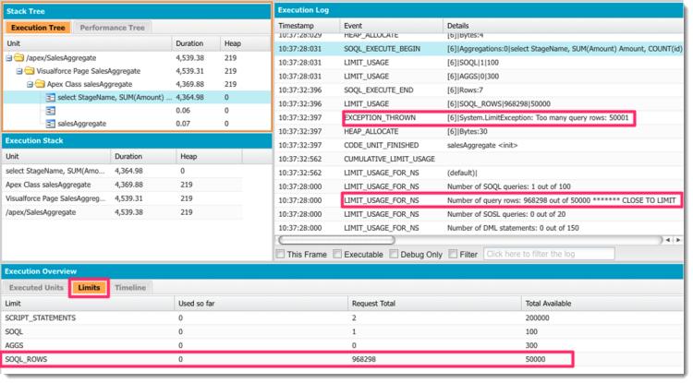Image resolution: width=693 pixels, height=383 pixels.
Task: Toggle the Executable checkbox
Action: (338, 254)
